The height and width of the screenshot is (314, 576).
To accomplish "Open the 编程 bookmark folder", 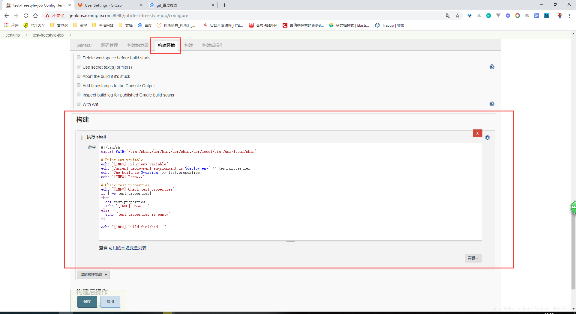I will 80,25.
